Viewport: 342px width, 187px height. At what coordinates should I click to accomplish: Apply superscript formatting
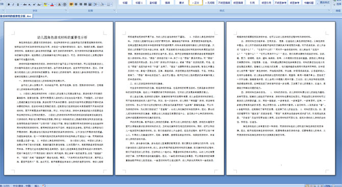(34, 5)
